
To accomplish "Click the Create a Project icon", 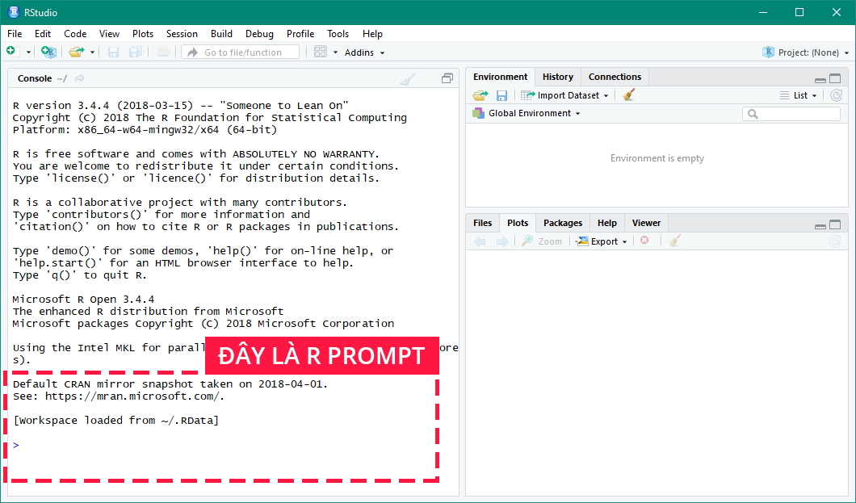I will (48, 52).
